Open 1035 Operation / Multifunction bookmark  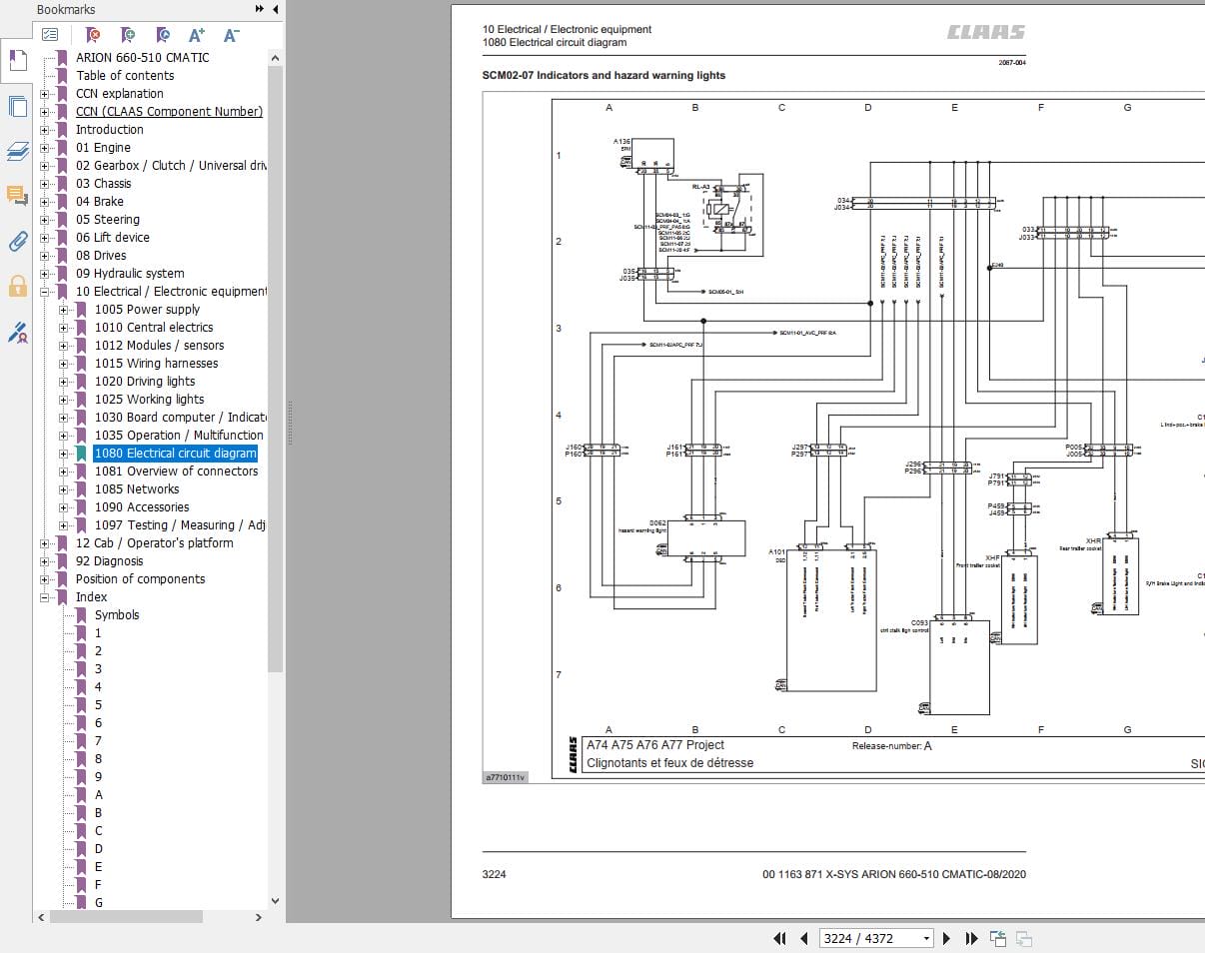(x=180, y=435)
